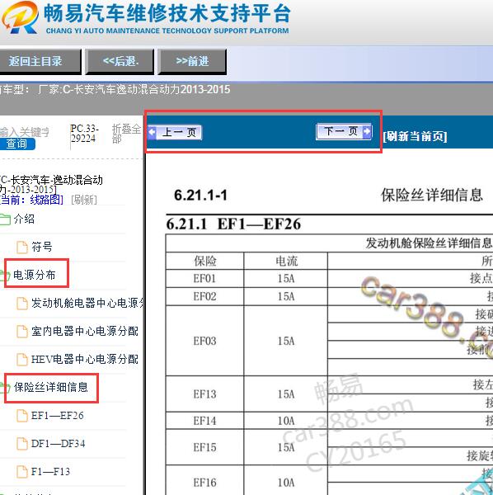Screen dimensions: 493x495
Task: Click the 发动机舱保险丝详细信息 table header
Action: pyautogui.click(x=429, y=243)
